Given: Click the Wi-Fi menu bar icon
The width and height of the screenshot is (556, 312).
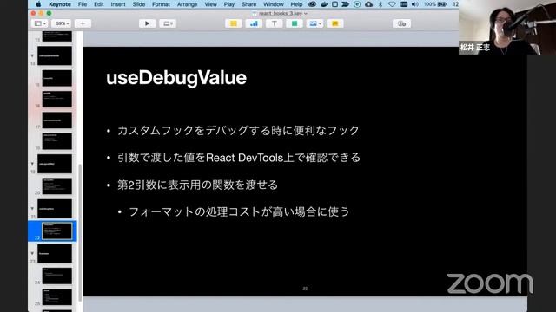Looking at the screenshot, I should pyautogui.click(x=392, y=4).
